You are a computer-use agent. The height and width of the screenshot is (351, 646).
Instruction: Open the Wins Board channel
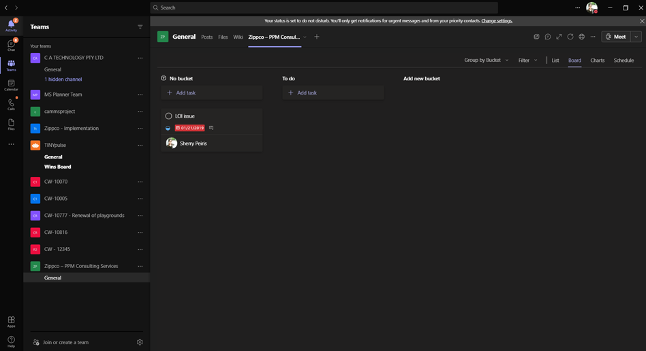[x=58, y=167]
